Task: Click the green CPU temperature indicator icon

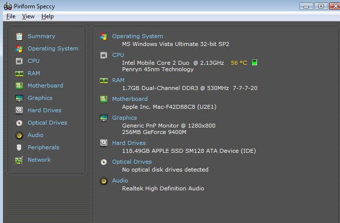Action: pos(255,62)
